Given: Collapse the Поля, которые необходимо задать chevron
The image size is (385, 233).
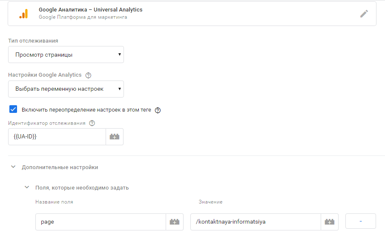Looking at the screenshot, I should pos(27,187).
